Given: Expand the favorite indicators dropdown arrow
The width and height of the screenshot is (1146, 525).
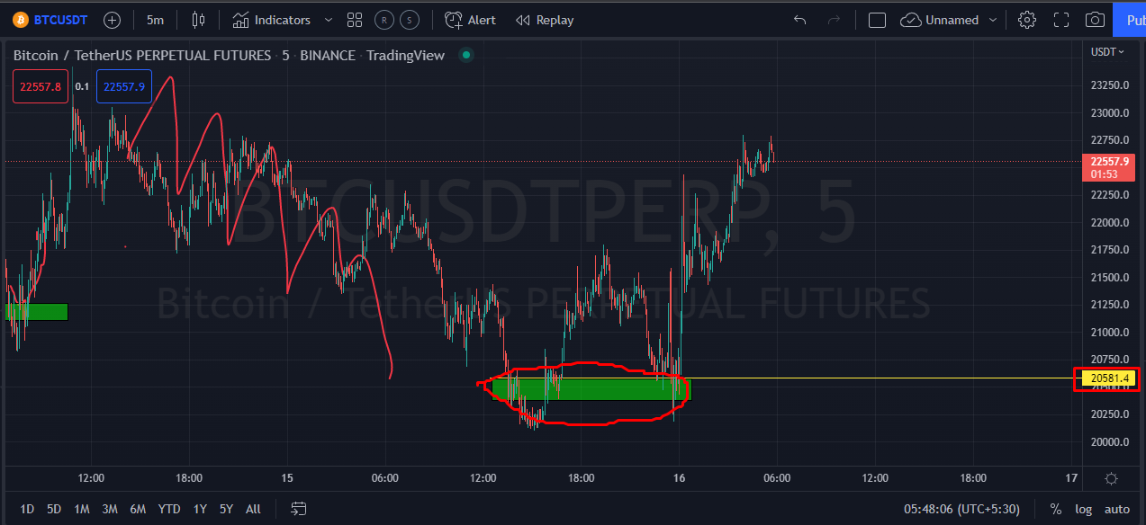Looking at the screenshot, I should click(x=328, y=20).
